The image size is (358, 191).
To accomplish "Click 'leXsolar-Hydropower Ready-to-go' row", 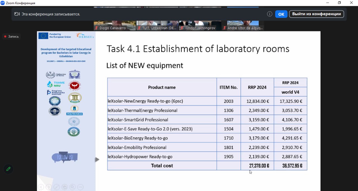I will click(207, 157).
